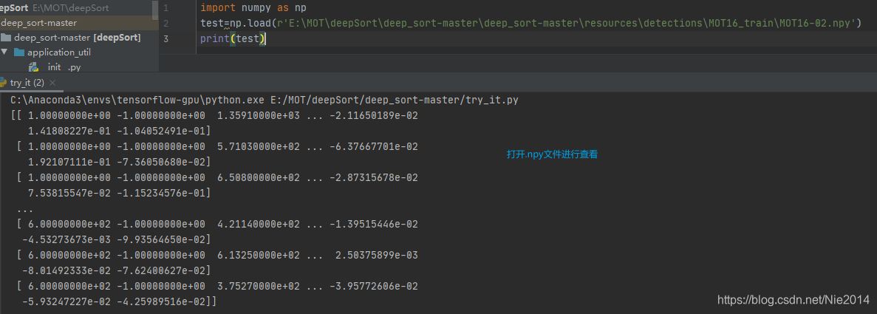
Task: Click value 4.21140000e+02 in console output
Action: [x=258, y=224]
